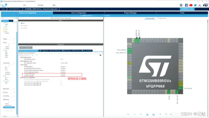Click the Reset Configuration button
This screenshot has height=118, width=209.
coord(26,48)
